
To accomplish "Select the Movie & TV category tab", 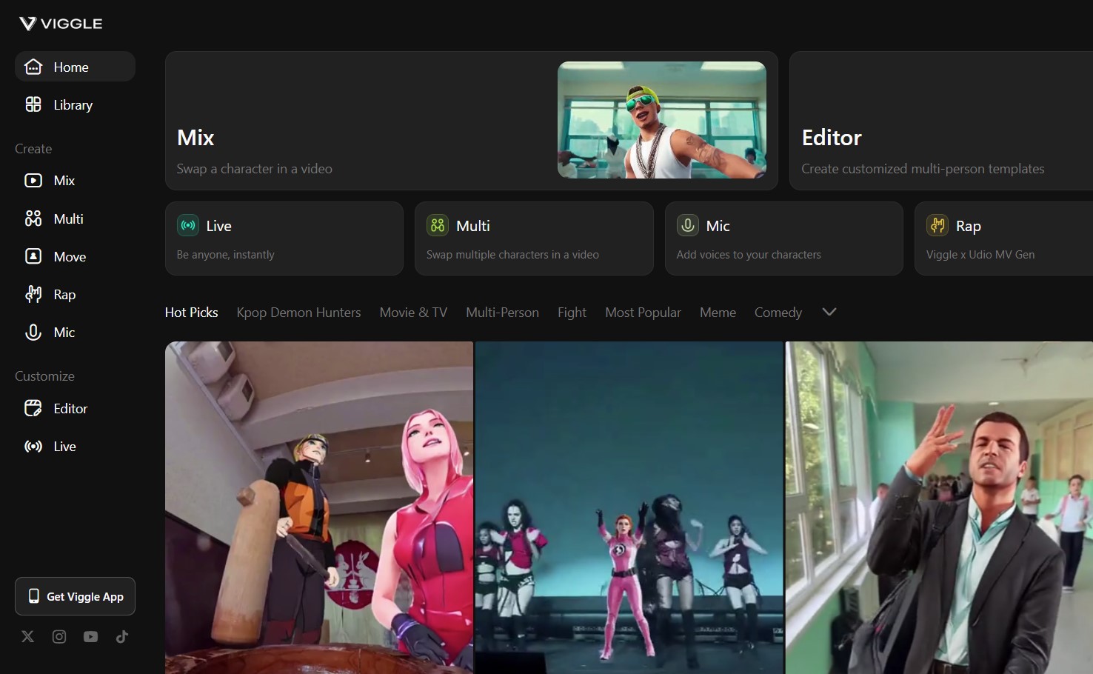I will (x=413, y=313).
